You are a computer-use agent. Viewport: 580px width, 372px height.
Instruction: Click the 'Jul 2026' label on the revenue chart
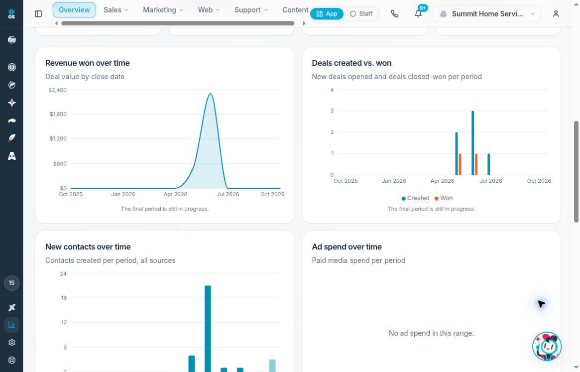(x=228, y=194)
